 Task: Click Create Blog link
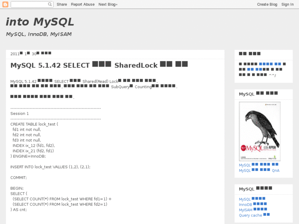[x=267, y=5]
